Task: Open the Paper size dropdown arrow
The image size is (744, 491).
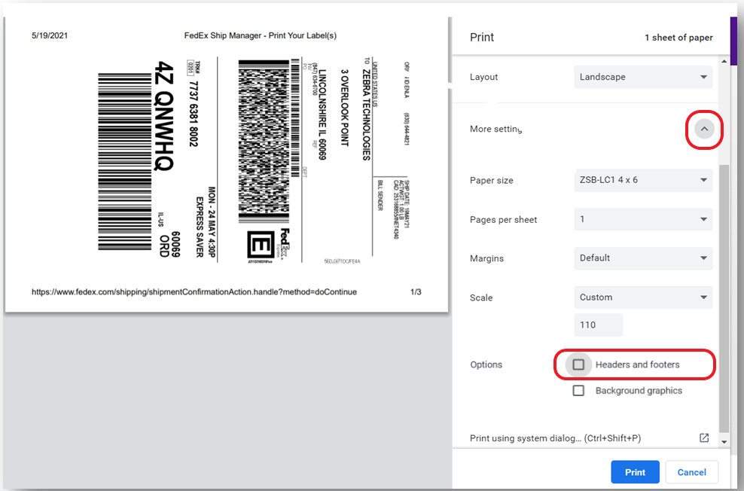Action: 702,180
